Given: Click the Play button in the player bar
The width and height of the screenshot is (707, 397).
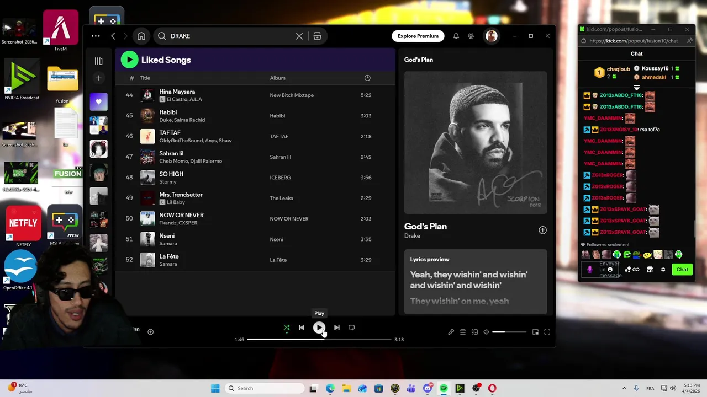Looking at the screenshot, I should tap(319, 328).
